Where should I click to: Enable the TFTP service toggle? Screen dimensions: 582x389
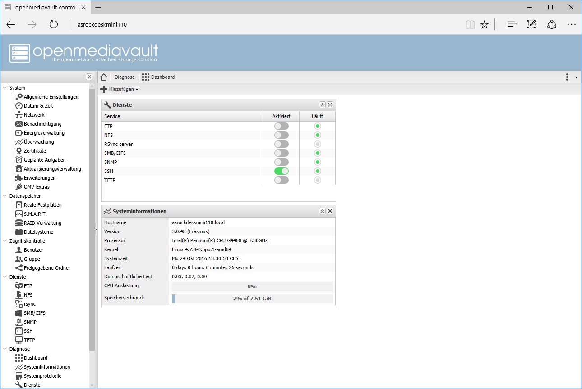[x=282, y=180]
